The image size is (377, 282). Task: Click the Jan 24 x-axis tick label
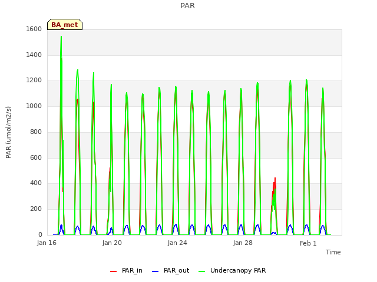(x=177, y=243)
